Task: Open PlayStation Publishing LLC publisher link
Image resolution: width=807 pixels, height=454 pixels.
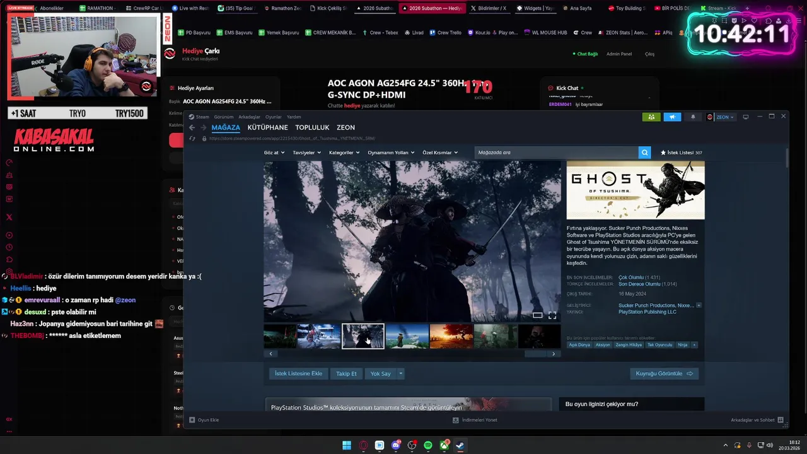Action: [647, 312]
